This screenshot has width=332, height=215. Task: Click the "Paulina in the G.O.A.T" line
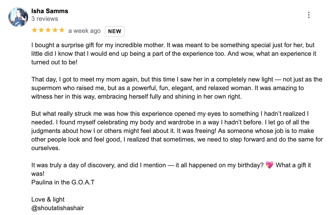[x=63, y=182]
